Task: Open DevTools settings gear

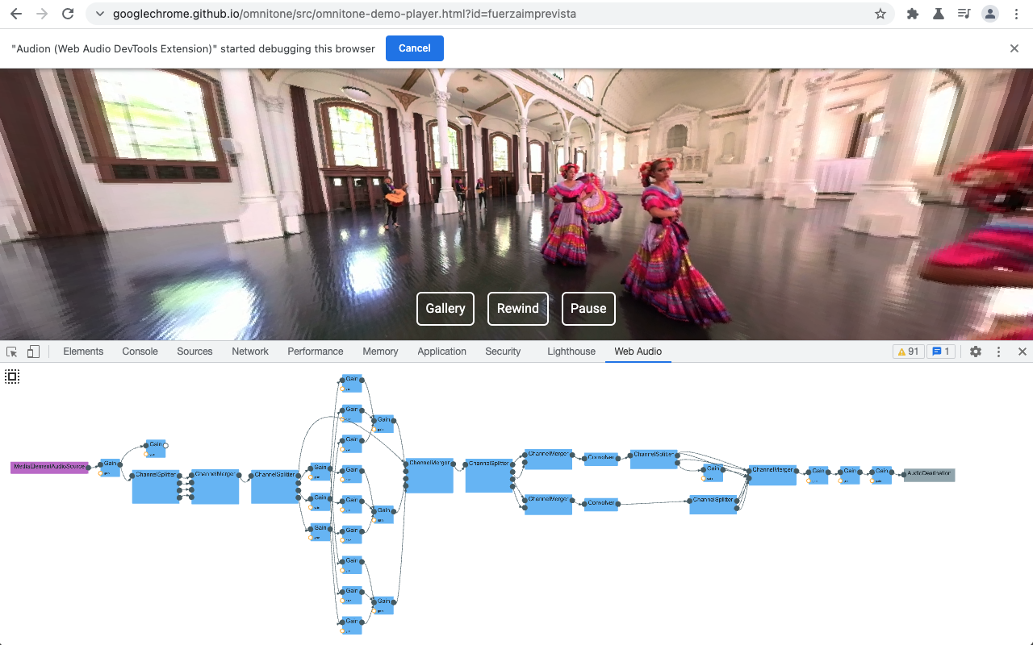Action: point(976,352)
